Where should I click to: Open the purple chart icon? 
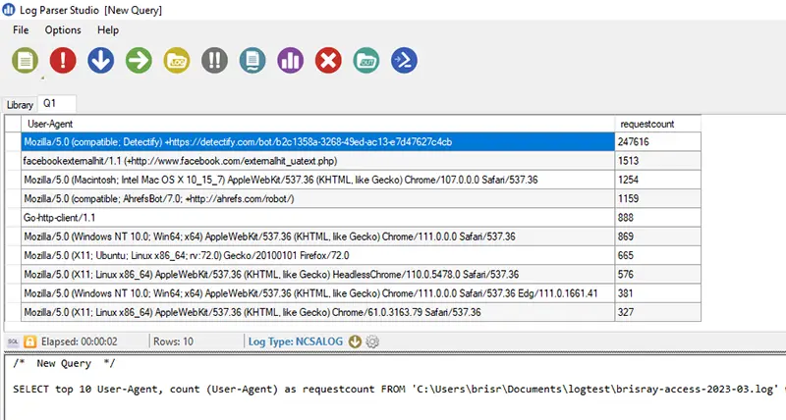point(290,61)
